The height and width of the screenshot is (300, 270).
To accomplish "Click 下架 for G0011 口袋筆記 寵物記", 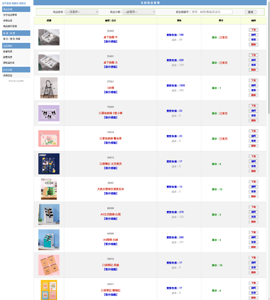I will click(254, 283).
